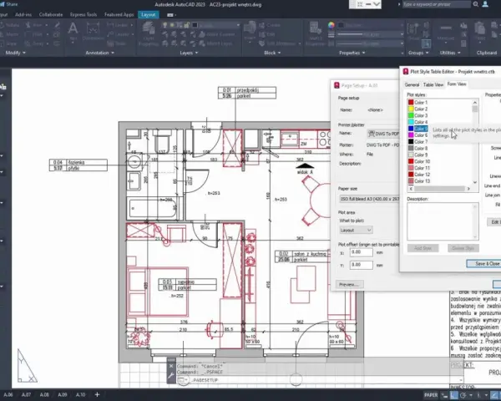Switch to layout tab A.09
The height and width of the screenshot is (401, 501).
pos(63,394)
